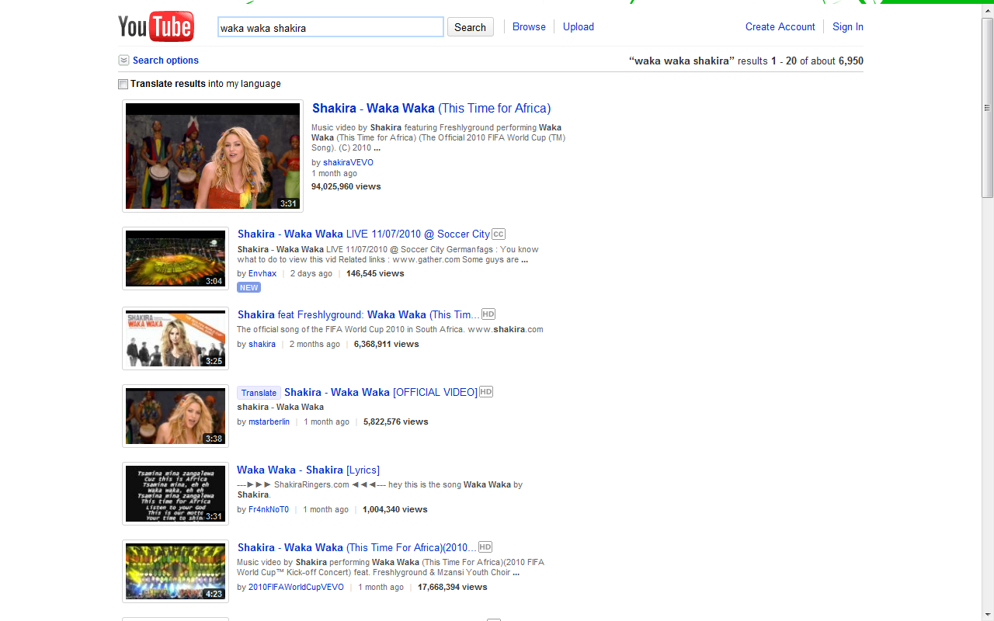
Task: Open Waka Waka LIVE 11/07/2010 title
Action: click(x=363, y=234)
